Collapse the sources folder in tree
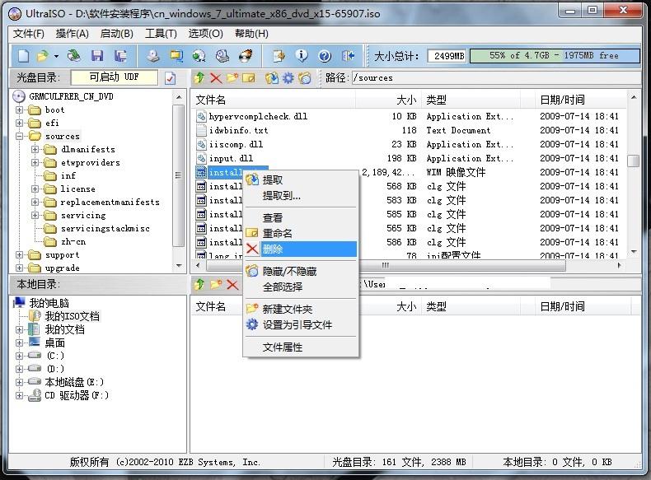This screenshot has height=480, width=651. (x=20, y=136)
